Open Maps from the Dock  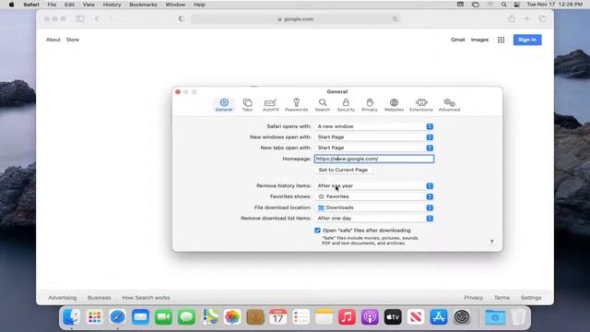(x=209, y=317)
